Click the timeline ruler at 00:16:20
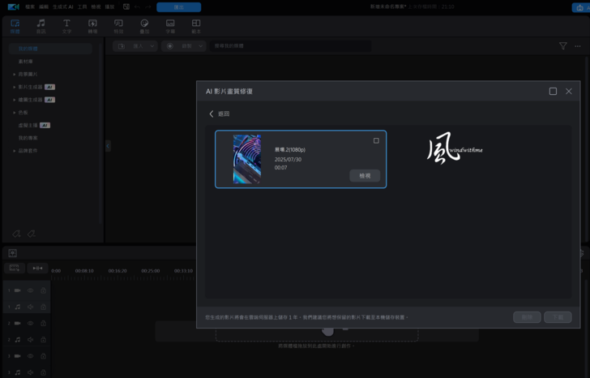The image size is (590, 378). pos(117,271)
